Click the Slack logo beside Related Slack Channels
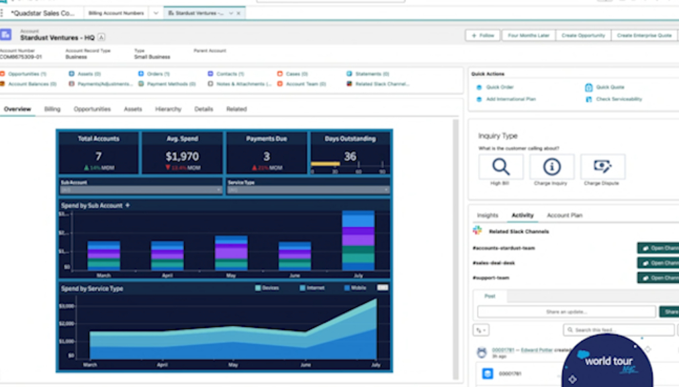The height and width of the screenshot is (387, 679). click(478, 230)
